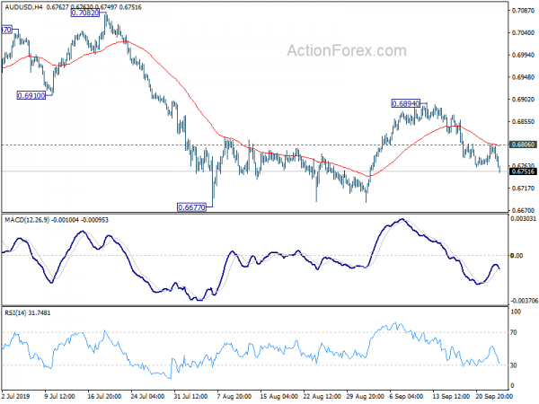Click the 0.68060 level price tag
The width and height of the screenshot is (539, 404).
point(523,145)
